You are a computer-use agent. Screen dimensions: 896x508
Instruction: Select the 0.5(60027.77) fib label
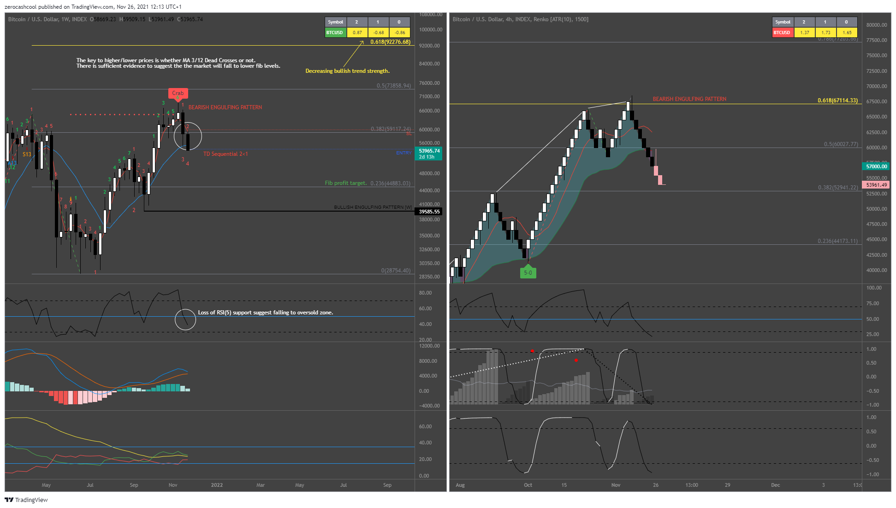pyautogui.click(x=841, y=144)
